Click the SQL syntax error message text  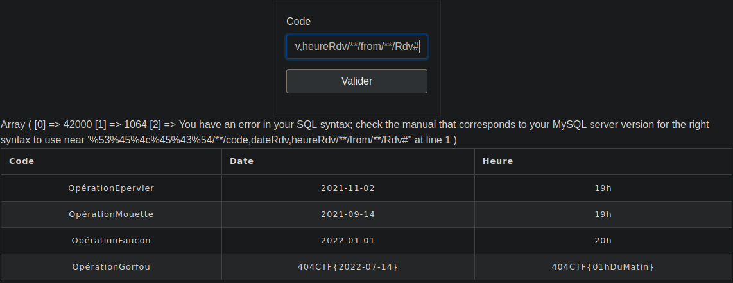click(356, 132)
